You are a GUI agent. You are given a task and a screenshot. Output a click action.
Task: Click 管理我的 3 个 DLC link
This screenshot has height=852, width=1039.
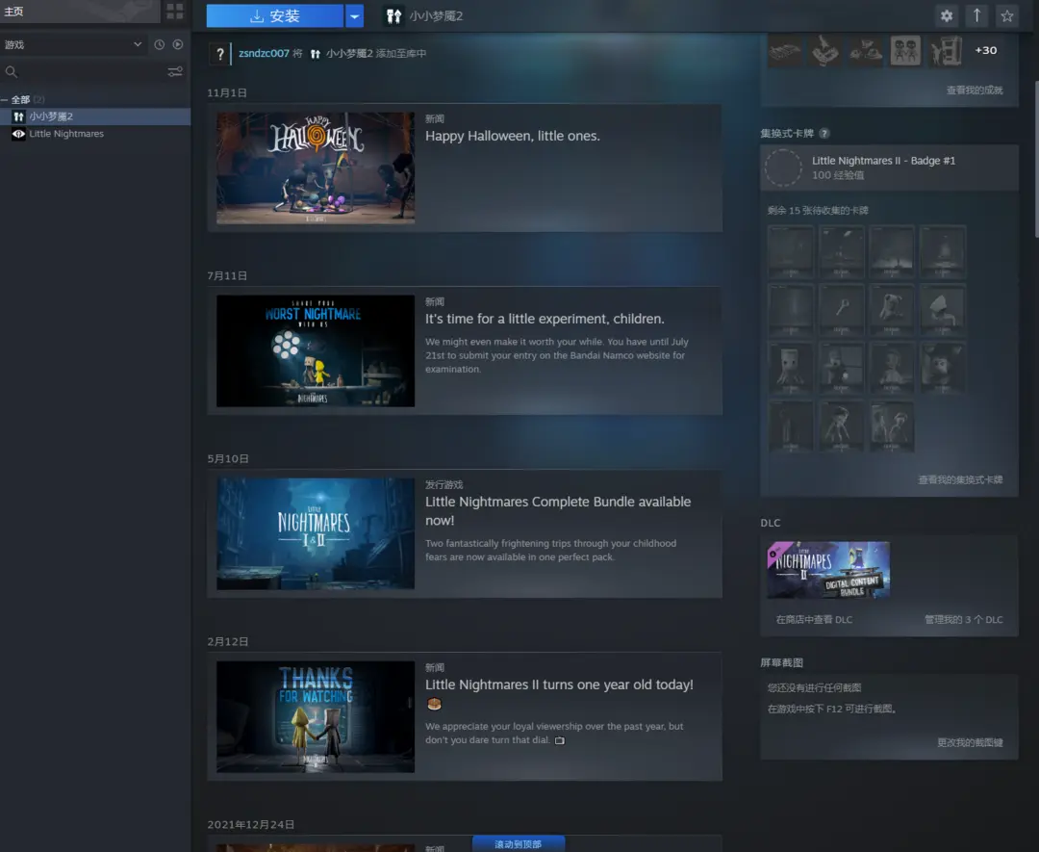click(963, 619)
